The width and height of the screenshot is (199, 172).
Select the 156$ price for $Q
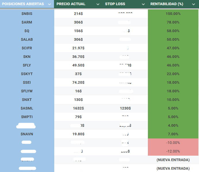point(78,31)
